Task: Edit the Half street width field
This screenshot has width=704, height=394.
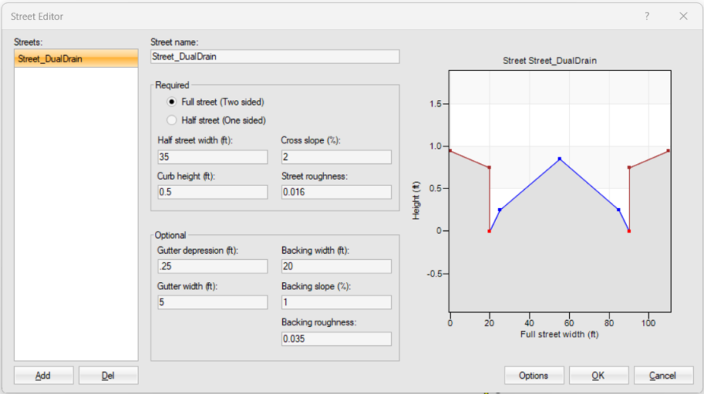Action: (212, 157)
